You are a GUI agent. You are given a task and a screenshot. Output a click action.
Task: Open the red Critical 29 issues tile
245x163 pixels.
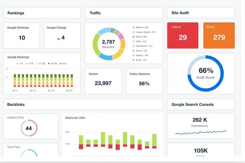tap(183, 35)
